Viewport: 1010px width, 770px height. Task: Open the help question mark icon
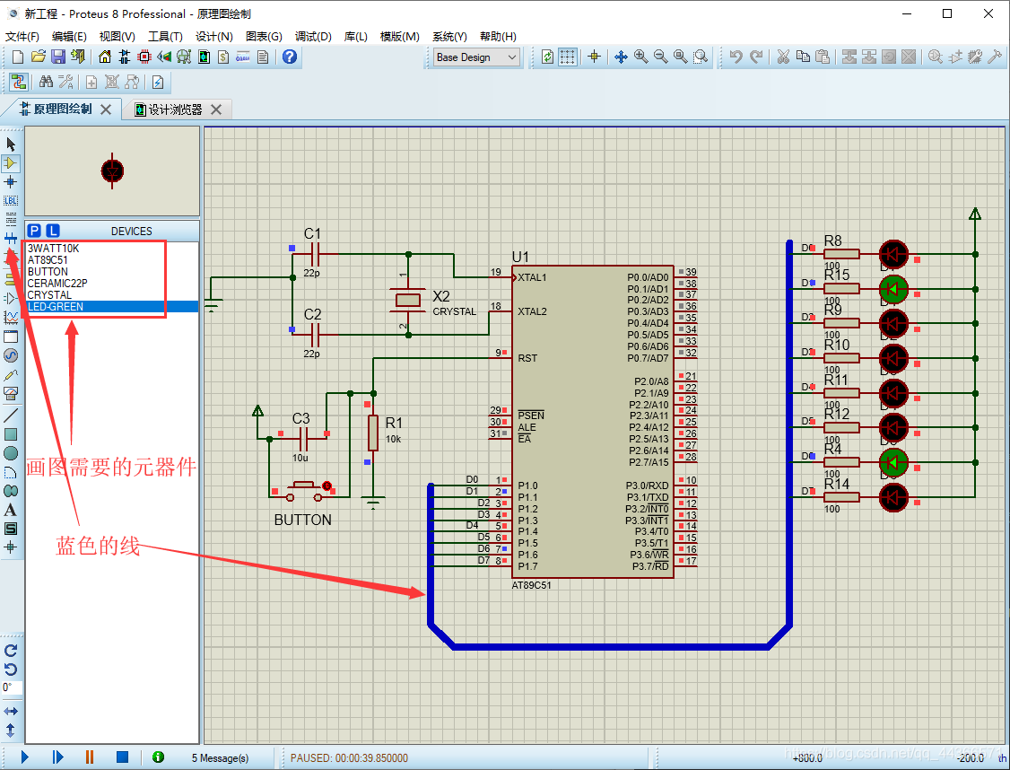point(290,57)
